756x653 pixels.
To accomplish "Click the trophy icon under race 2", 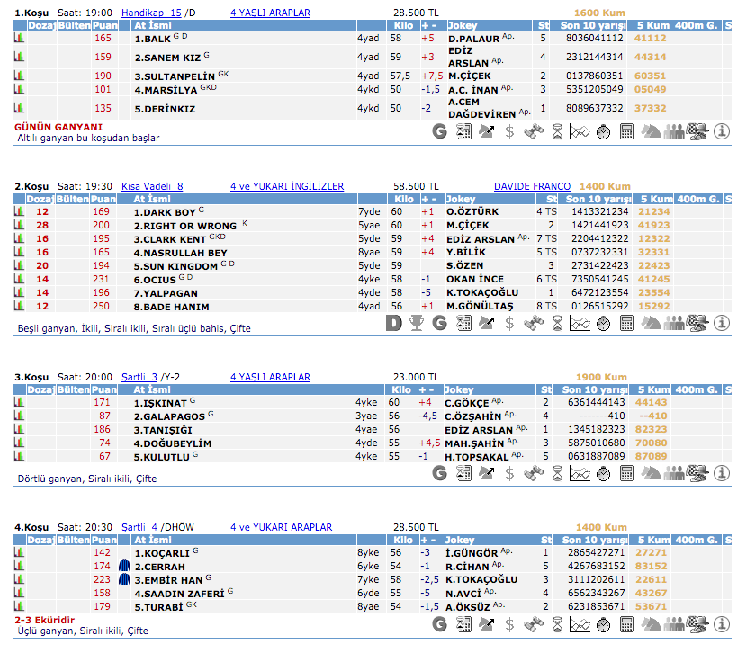I will 417,323.
